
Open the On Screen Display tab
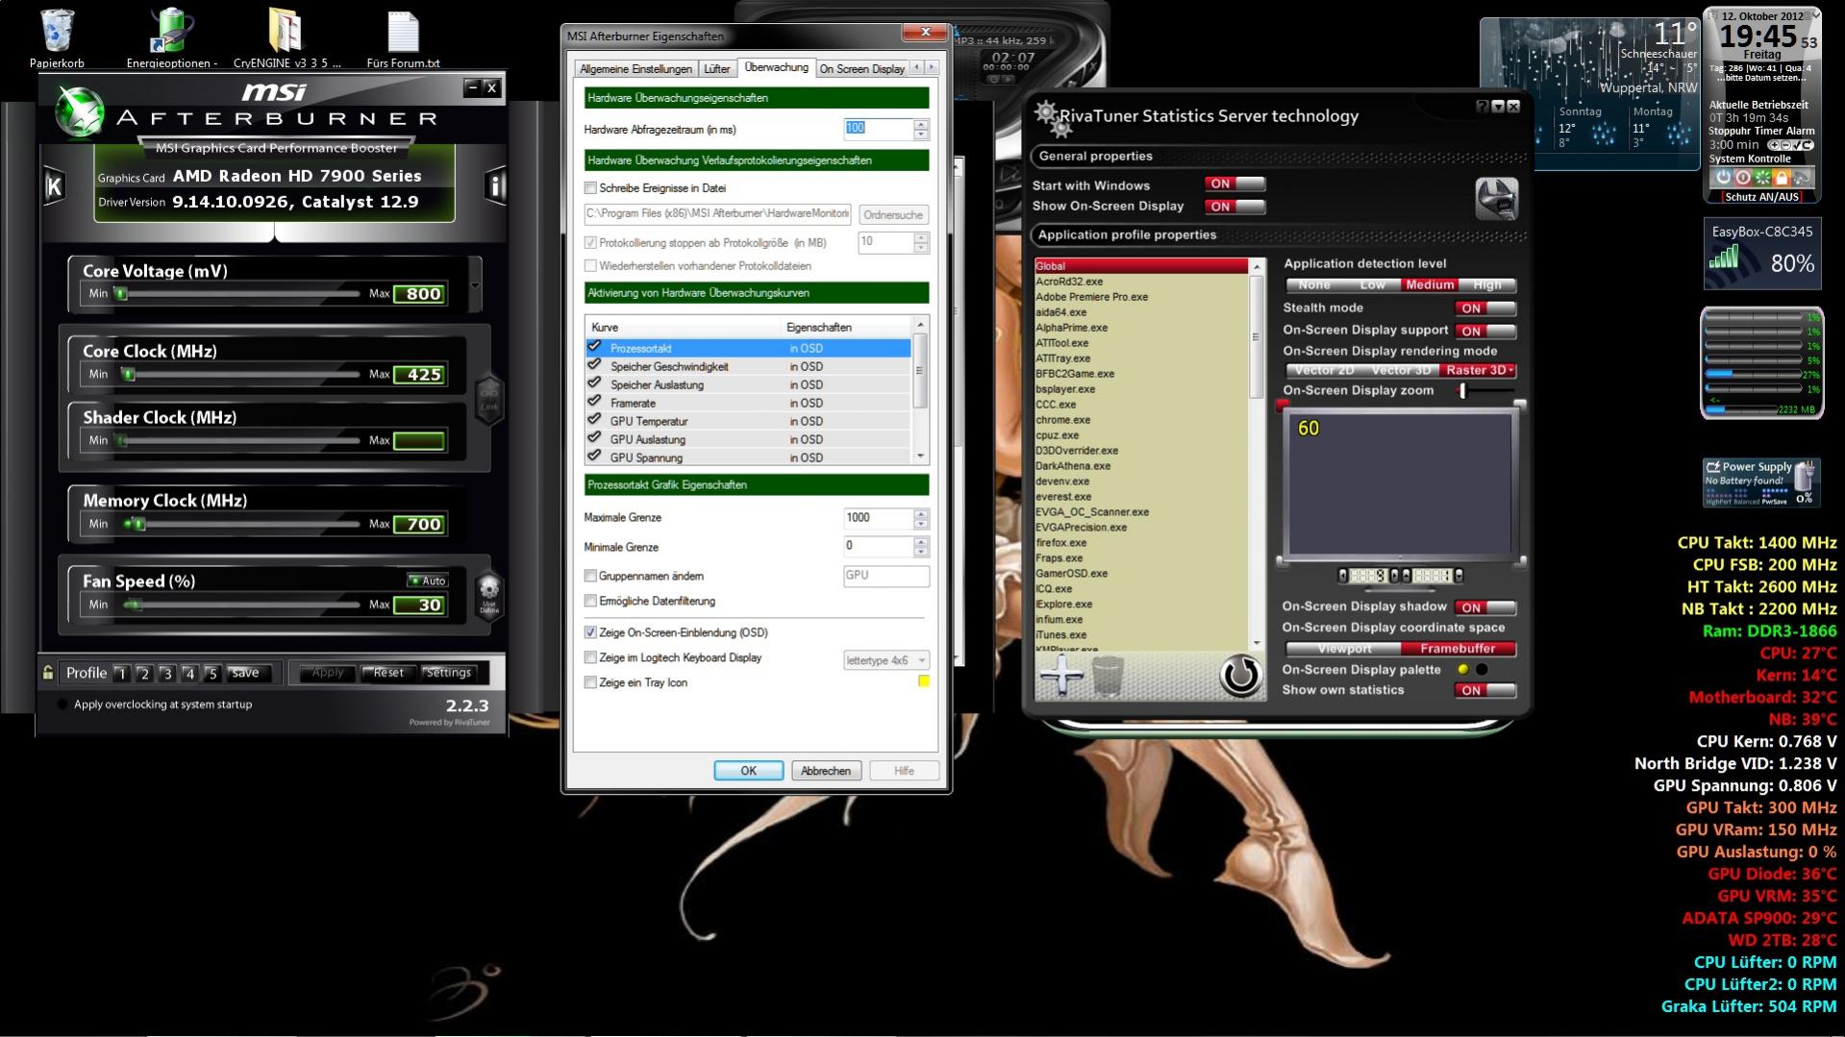click(x=861, y=69)
